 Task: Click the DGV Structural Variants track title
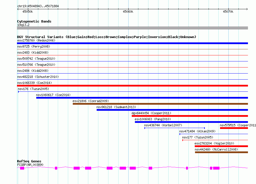pyautogui.click(x=106, y=37)
